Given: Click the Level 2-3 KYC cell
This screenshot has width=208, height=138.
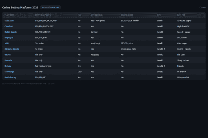Looking at the screenshot, I should click(161, 66).
